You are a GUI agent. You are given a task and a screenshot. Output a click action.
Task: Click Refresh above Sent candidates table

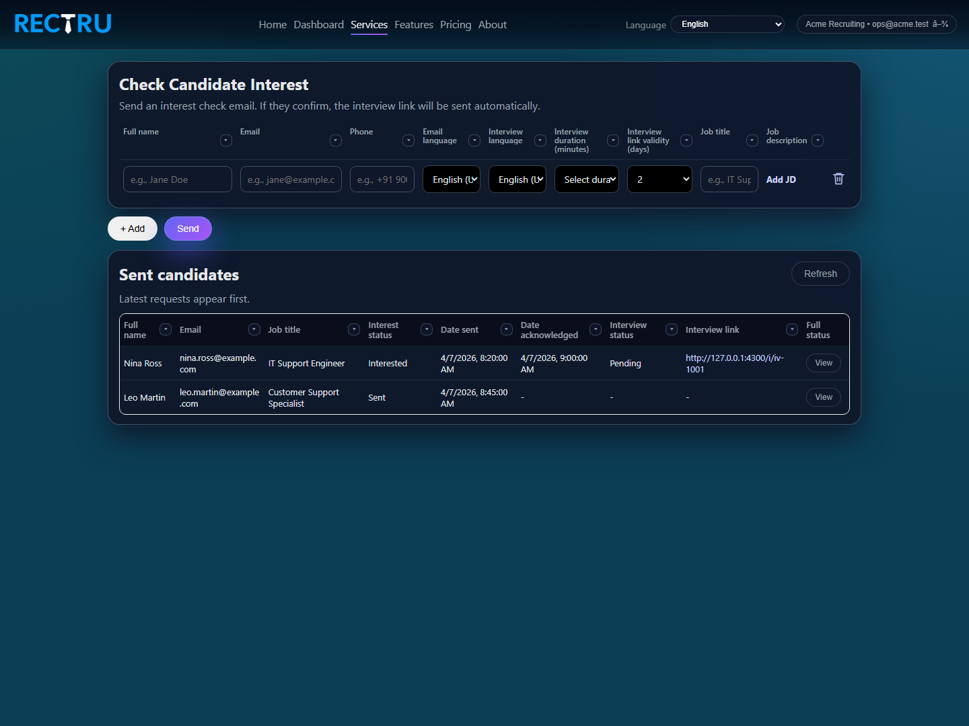pos(820,274)
